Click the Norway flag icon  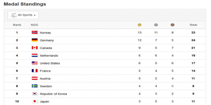click(35, 33)
